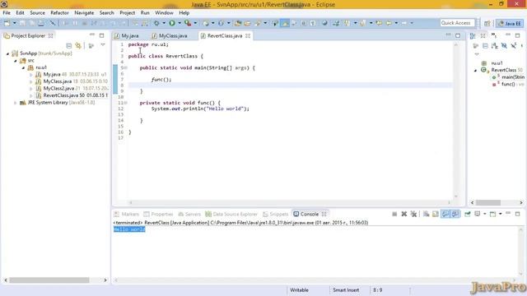Viewport: 527px width, 296px height.
Task: Click Clear Console icon
Action: (x=427, y=214)
